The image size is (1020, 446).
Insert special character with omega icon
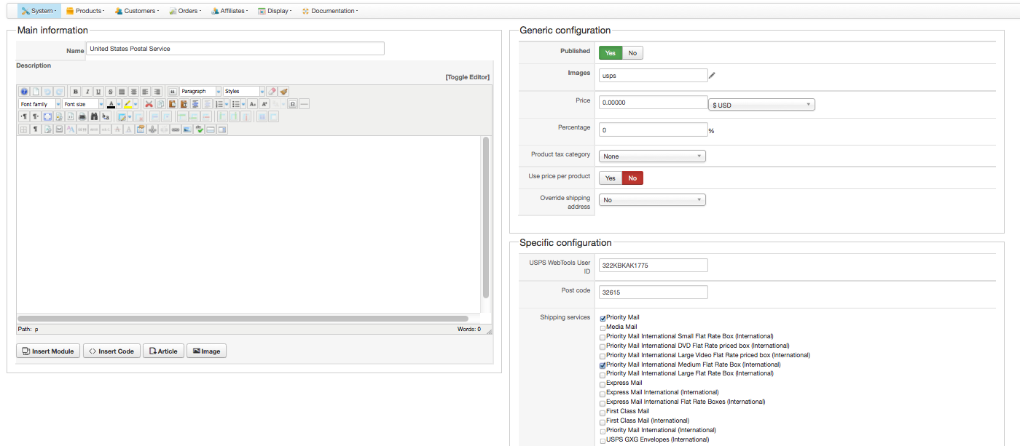click(x=293, y=104)
